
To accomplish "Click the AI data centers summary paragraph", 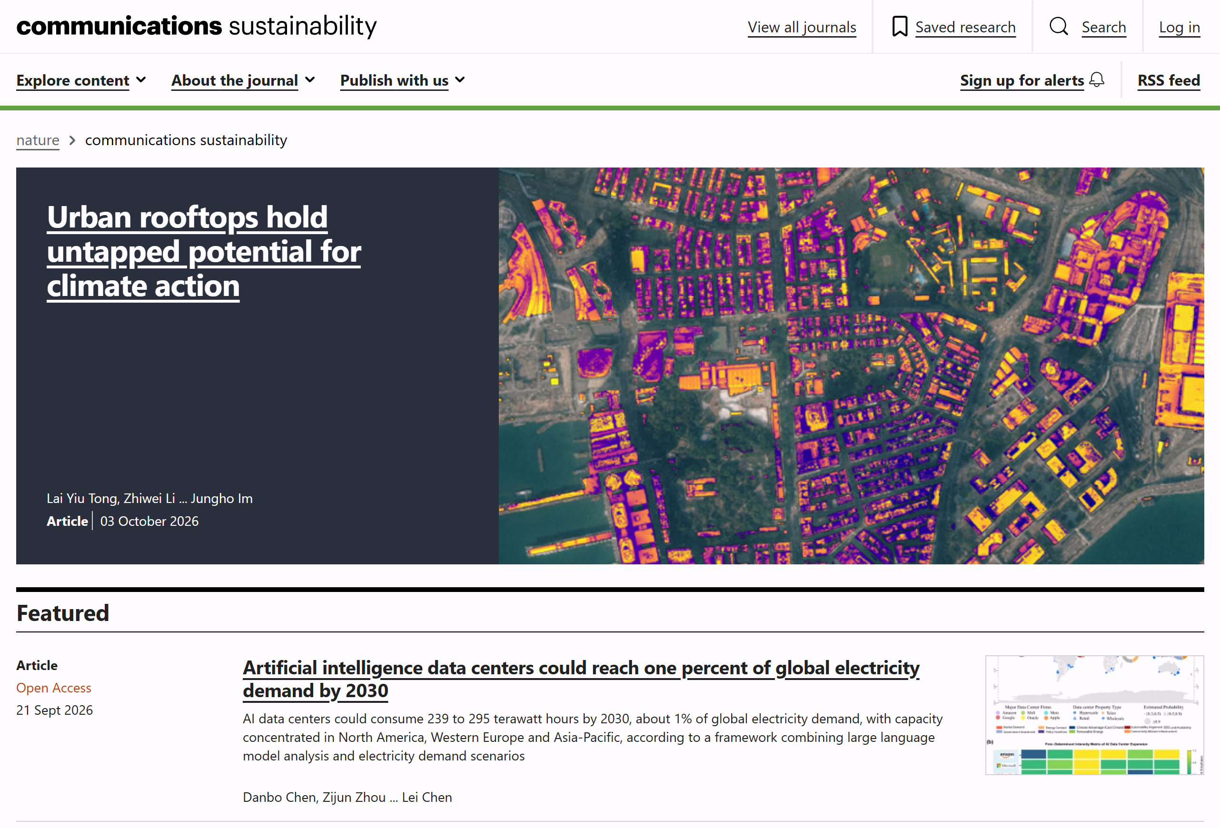I will point(592,737).
